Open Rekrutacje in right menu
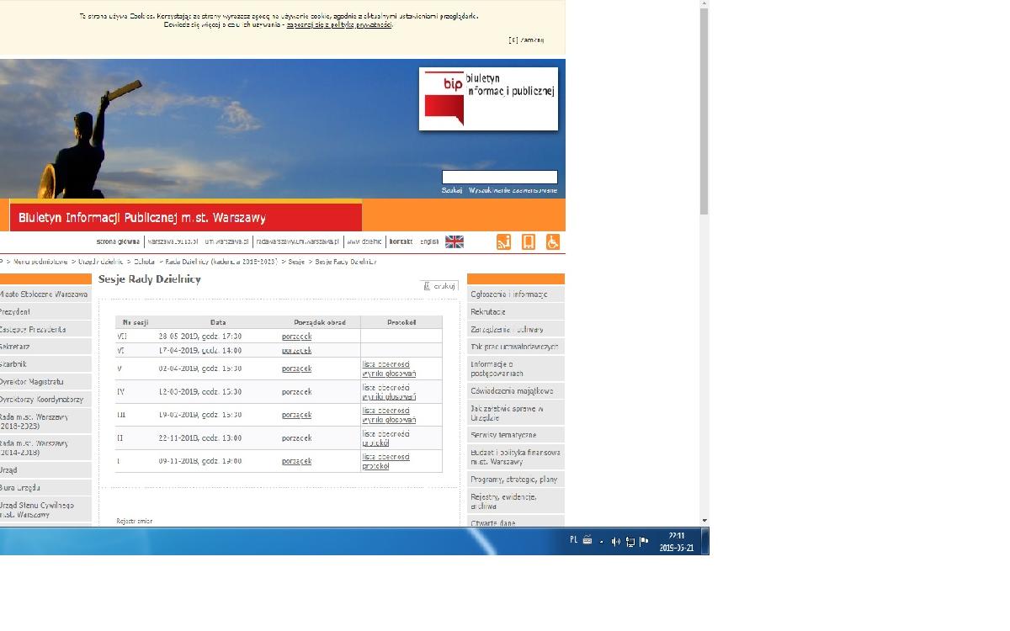The image size is (1010, 631). pyautogui.click(x=515, y=312)
